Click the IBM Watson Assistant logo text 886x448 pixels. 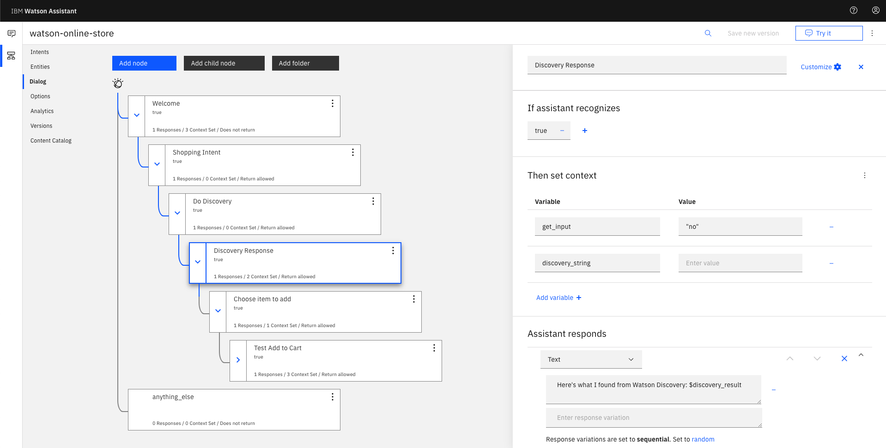(x=44, y=11)
